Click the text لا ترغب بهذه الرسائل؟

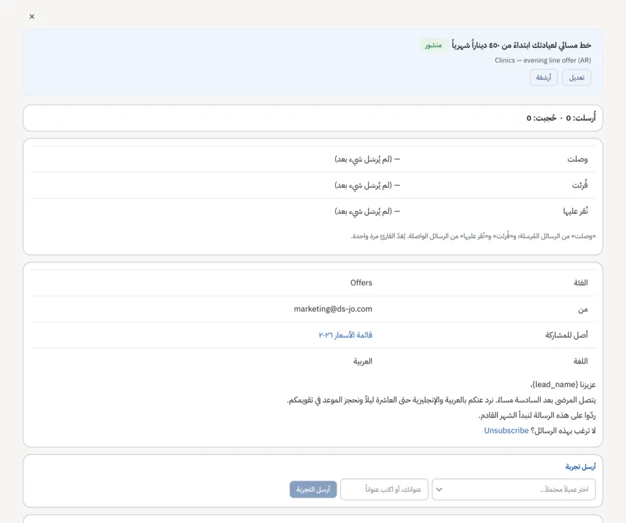point(563,431)
